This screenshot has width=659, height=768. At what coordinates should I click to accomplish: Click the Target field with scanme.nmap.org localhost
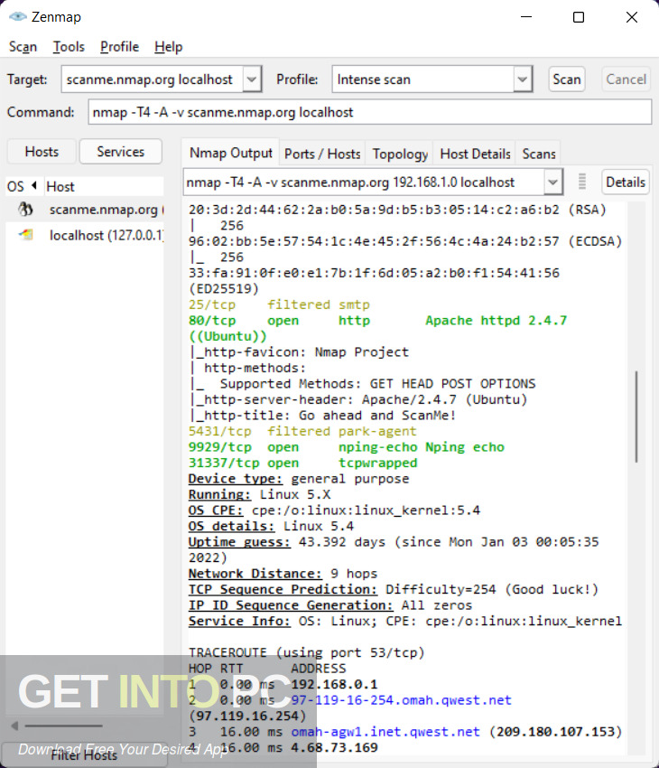click(x=153, y=80)
